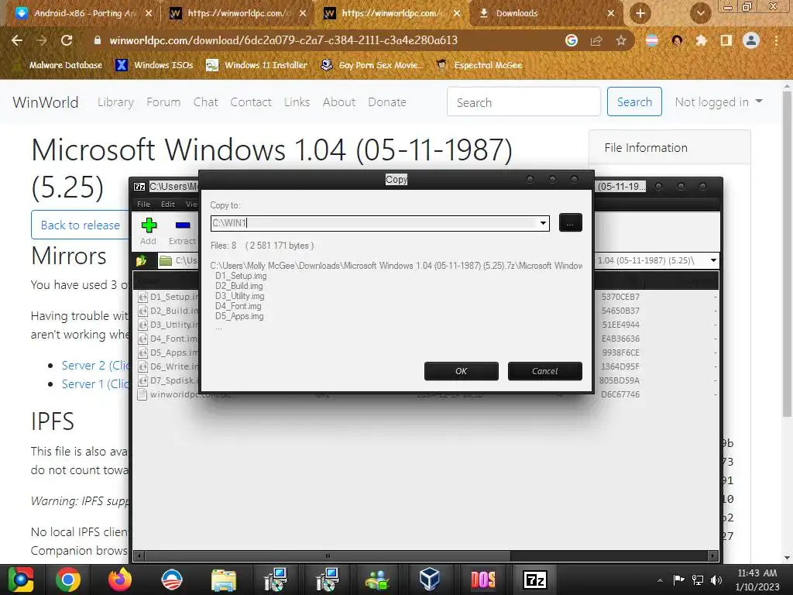This screenshot has height=595, width=793.
Task: Expand the Copy to path dropdown
Action: pos(543,223)
